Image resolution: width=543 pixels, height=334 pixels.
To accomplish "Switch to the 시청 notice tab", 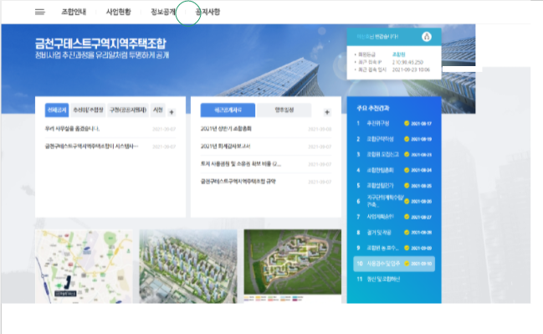I will tap(158, 110).
